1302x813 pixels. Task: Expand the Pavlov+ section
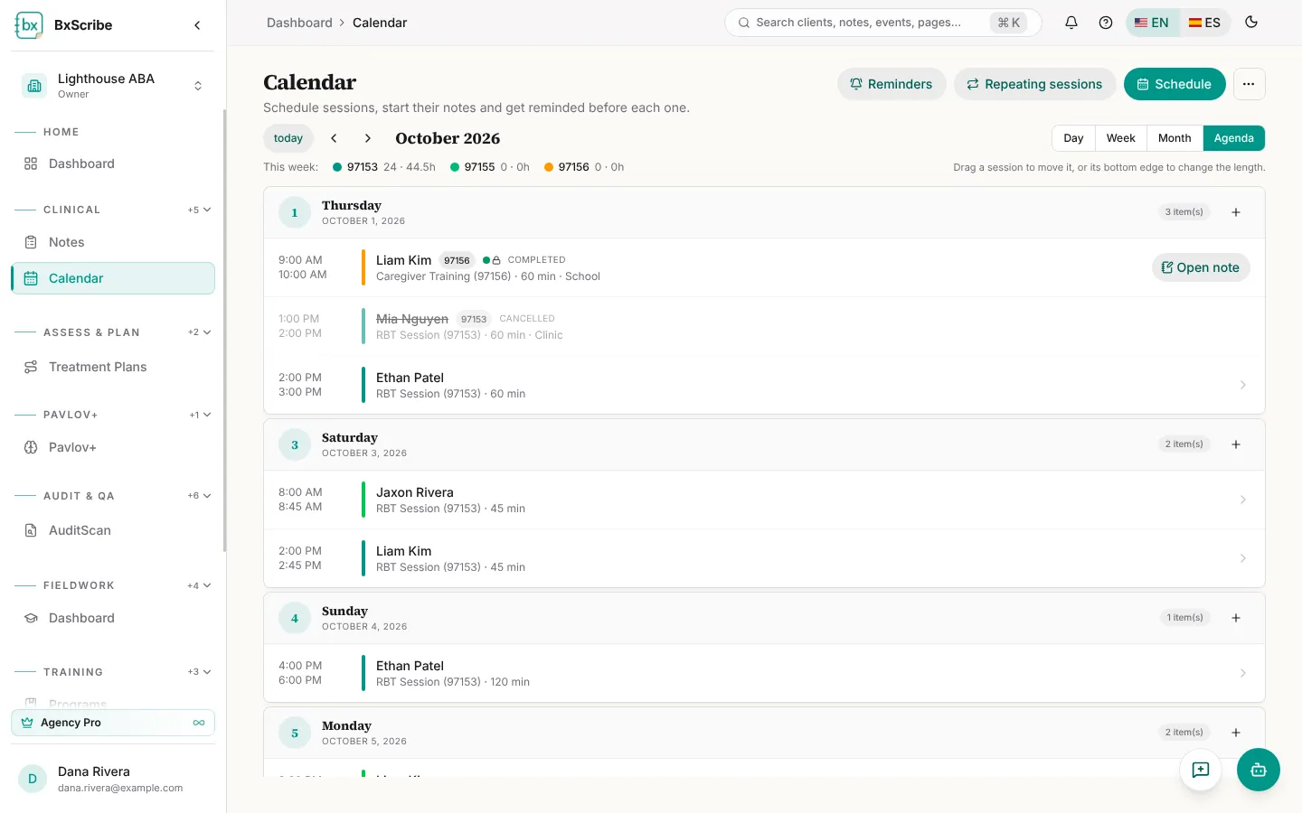tap(200, 415)
